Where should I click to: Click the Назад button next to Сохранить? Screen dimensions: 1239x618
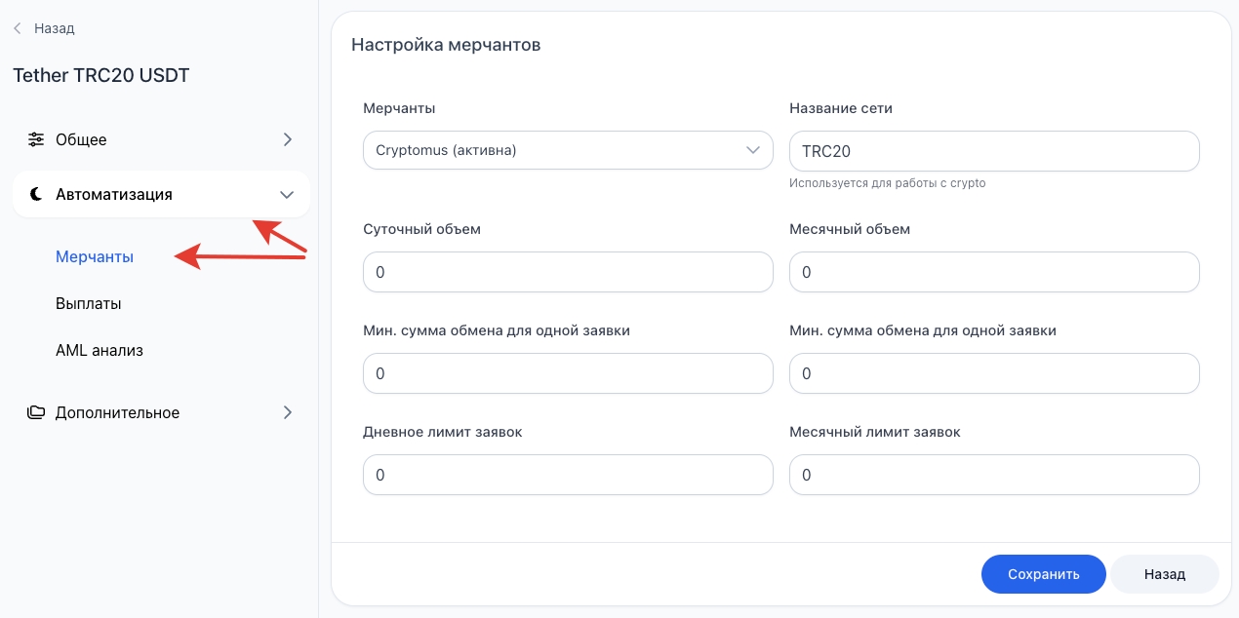tap(1165, 574)
